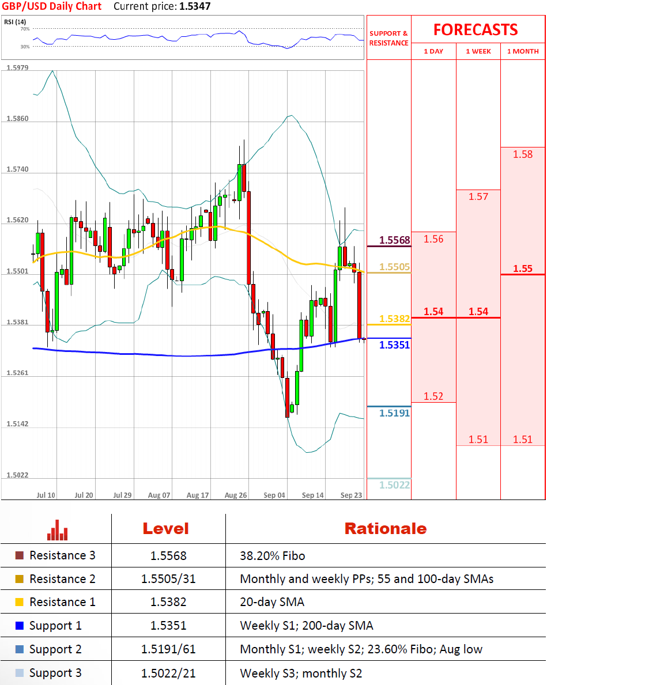Click the Support 1 row label
The height and width of the screenshot is (685, 664).
[x=55, y=626]
